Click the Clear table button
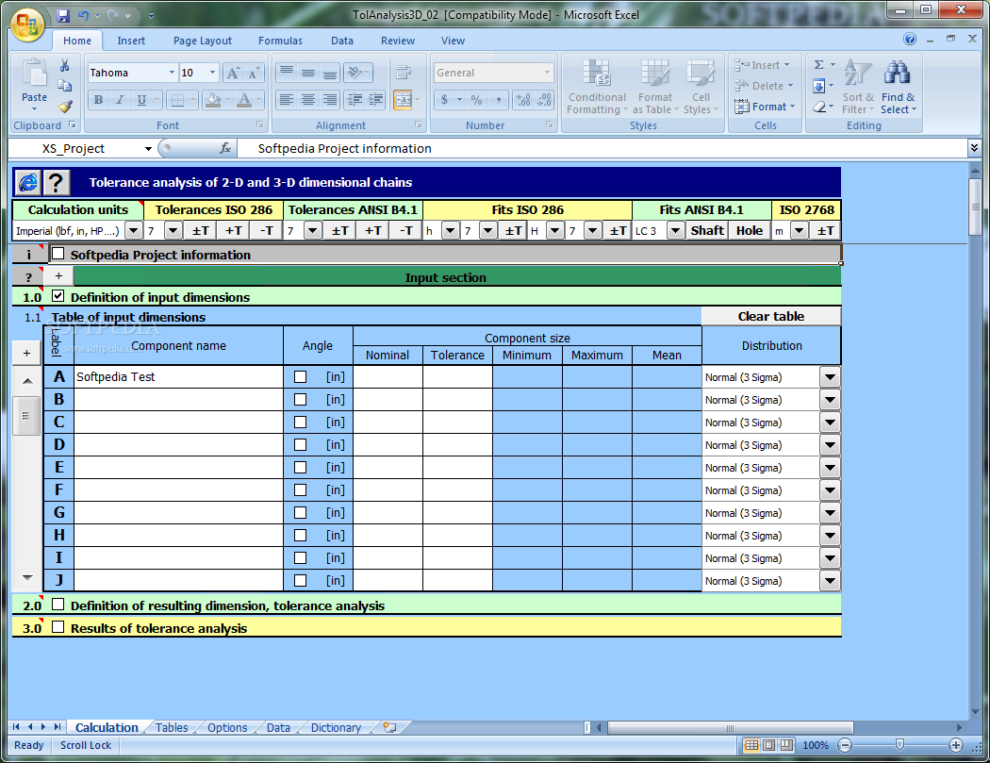 [771, 317]
